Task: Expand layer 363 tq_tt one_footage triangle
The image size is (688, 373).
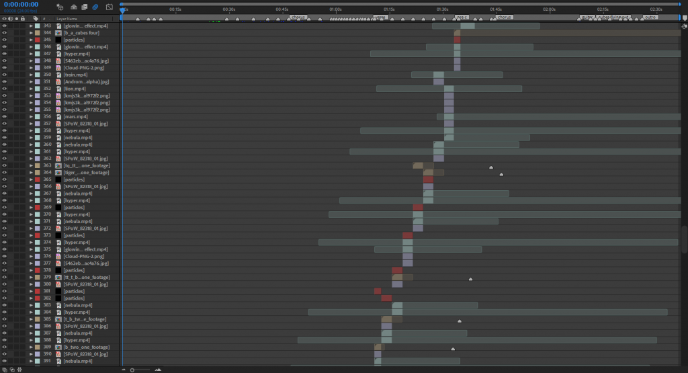Action: (31, 165)
